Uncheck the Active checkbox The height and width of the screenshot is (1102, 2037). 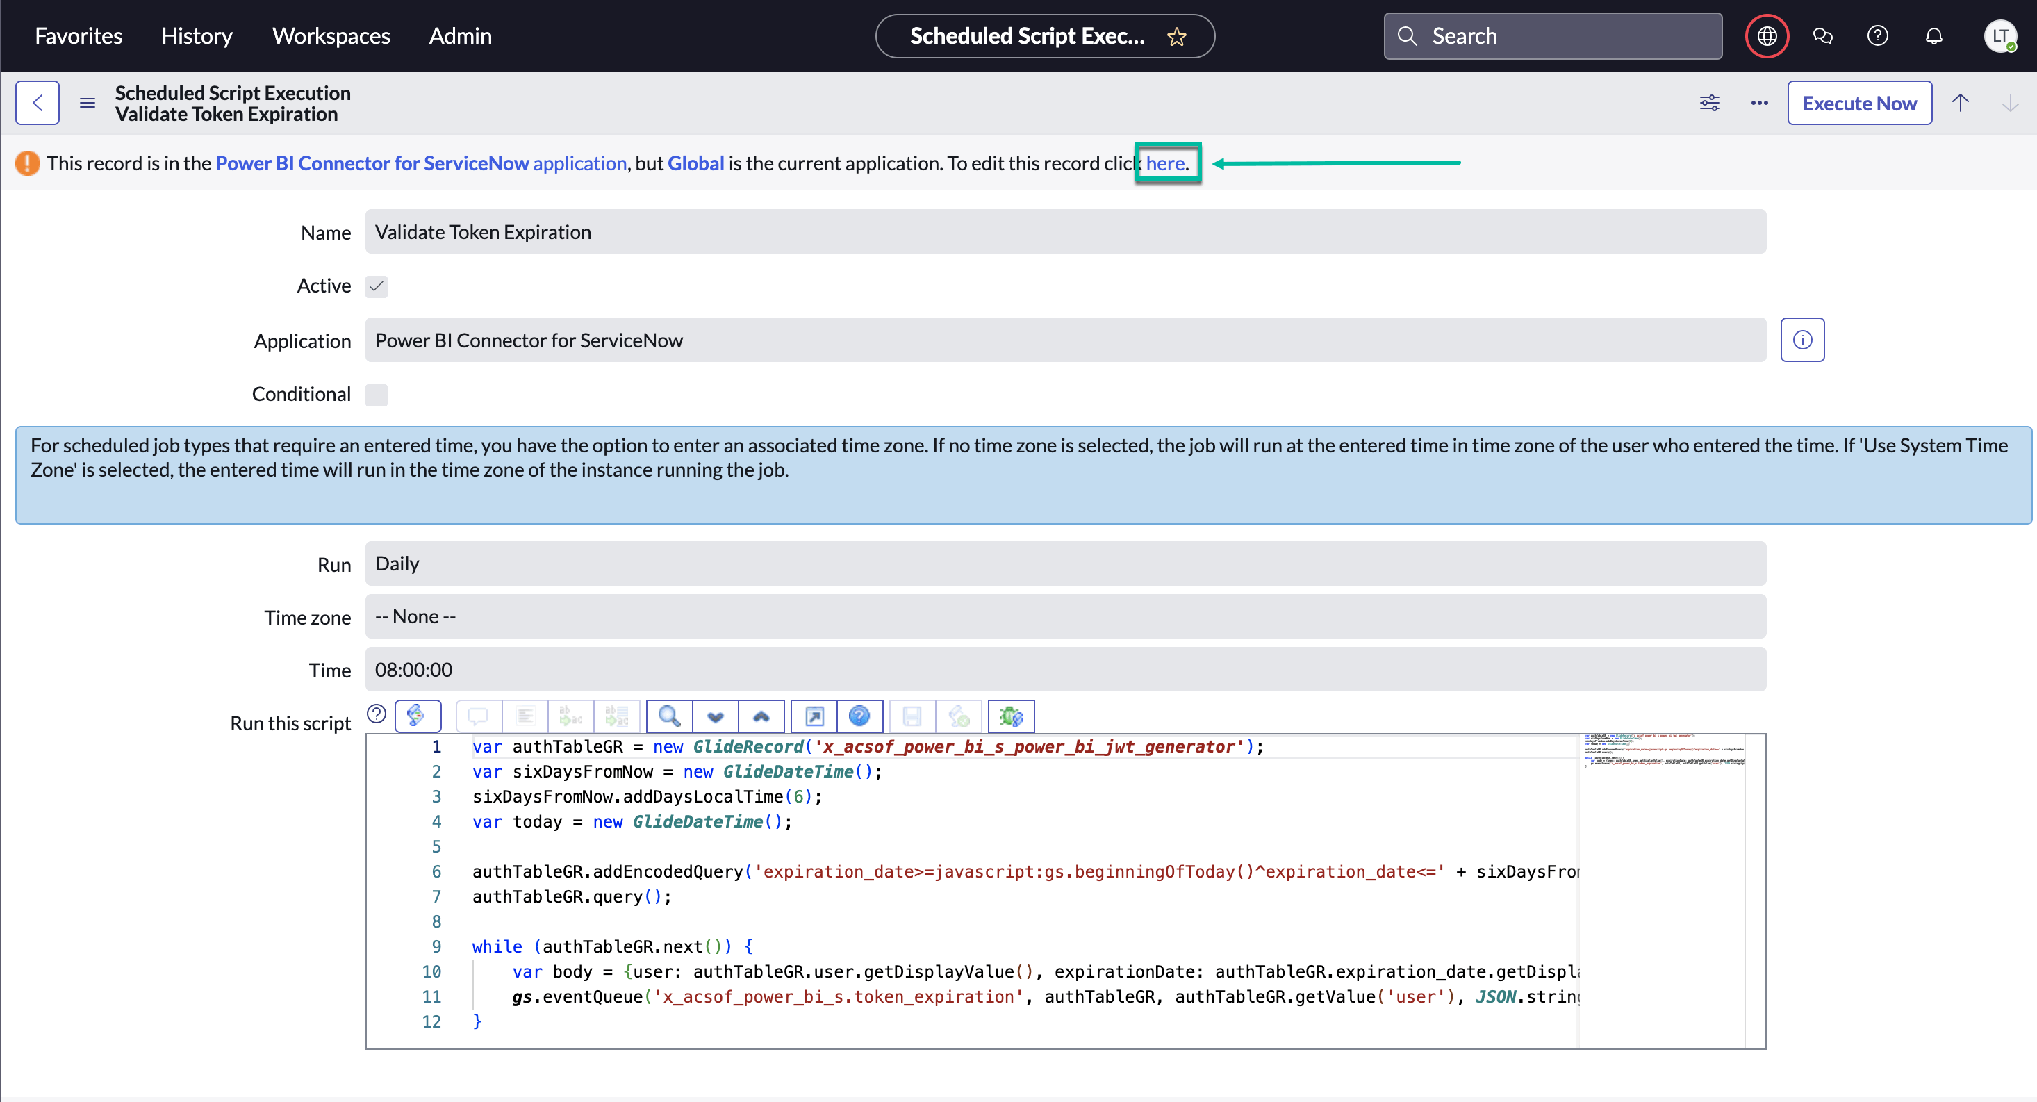coord(377,286)
